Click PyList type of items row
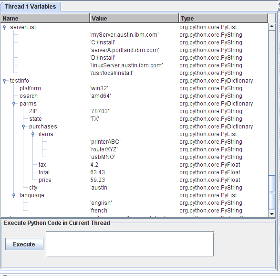The height and width of the screenshot is (276, 280). coord(208,134)
